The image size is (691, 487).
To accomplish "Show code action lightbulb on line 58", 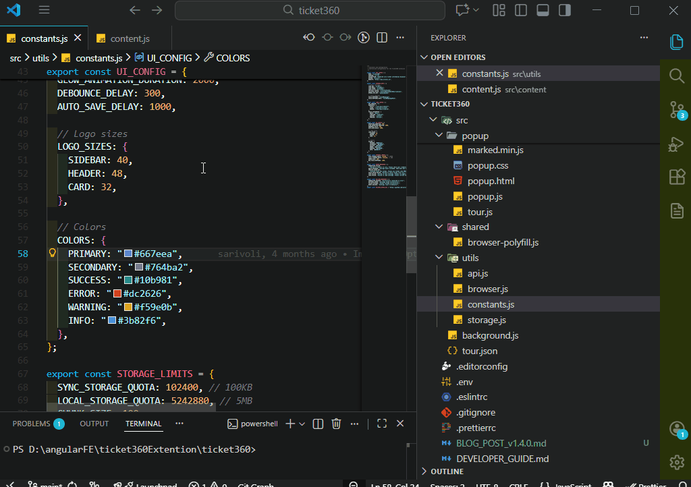I will 52,254.
